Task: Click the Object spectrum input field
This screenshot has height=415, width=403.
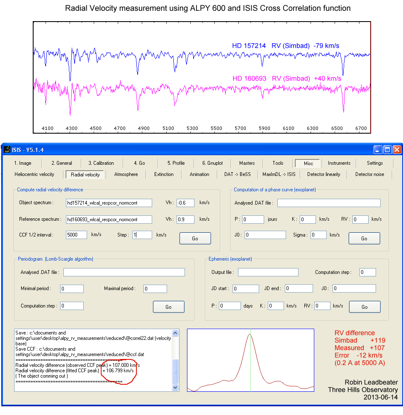Action: pos(109,203)
